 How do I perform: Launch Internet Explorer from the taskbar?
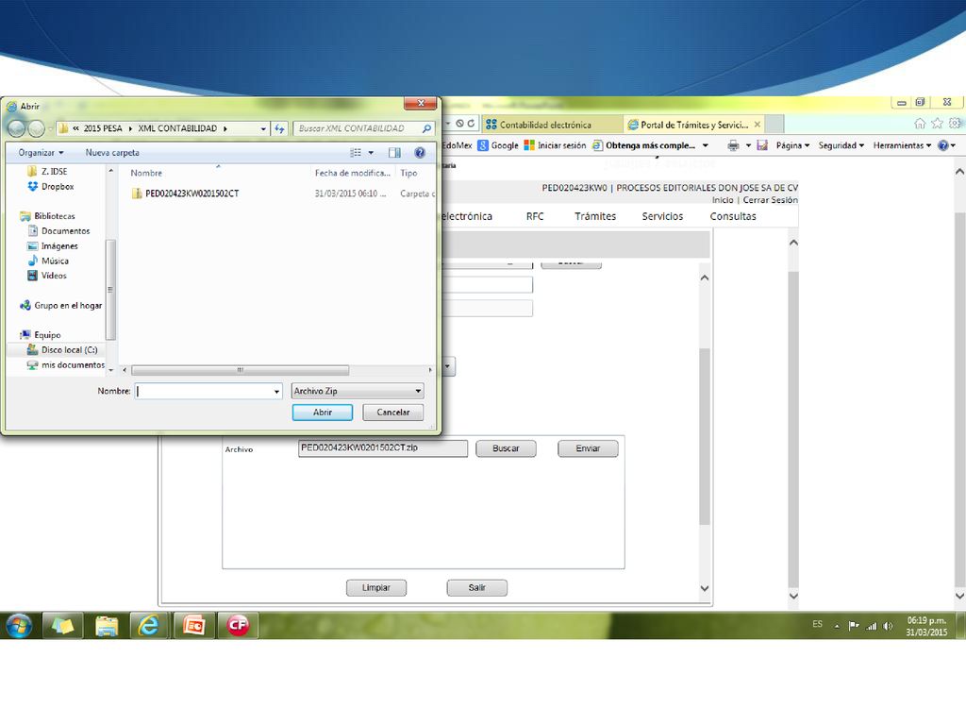coord(148,626)
